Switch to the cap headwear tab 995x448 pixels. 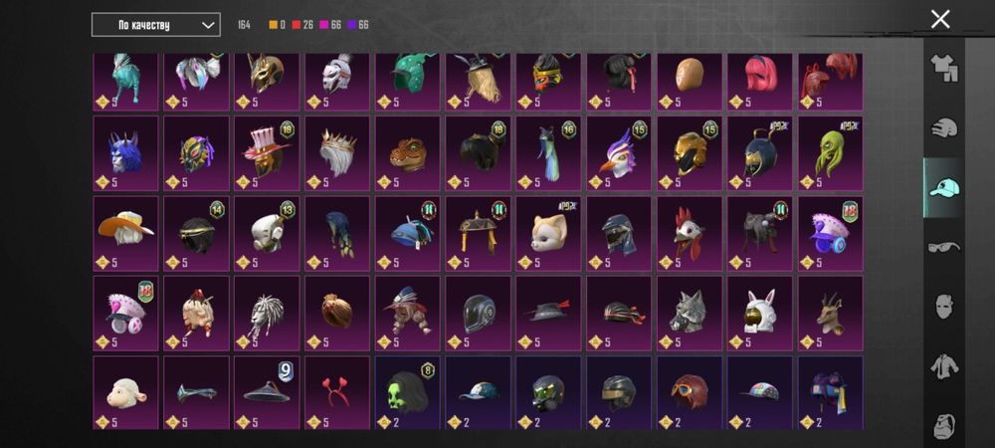pyautogui.click(x=943, y=188)
